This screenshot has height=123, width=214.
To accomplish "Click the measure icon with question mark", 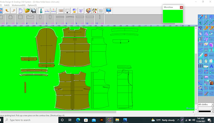I will point(53,11).
